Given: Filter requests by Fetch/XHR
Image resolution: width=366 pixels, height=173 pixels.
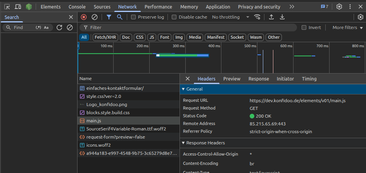Looking at the screenshot, I should pyautogui.click(x=106, y=37).
